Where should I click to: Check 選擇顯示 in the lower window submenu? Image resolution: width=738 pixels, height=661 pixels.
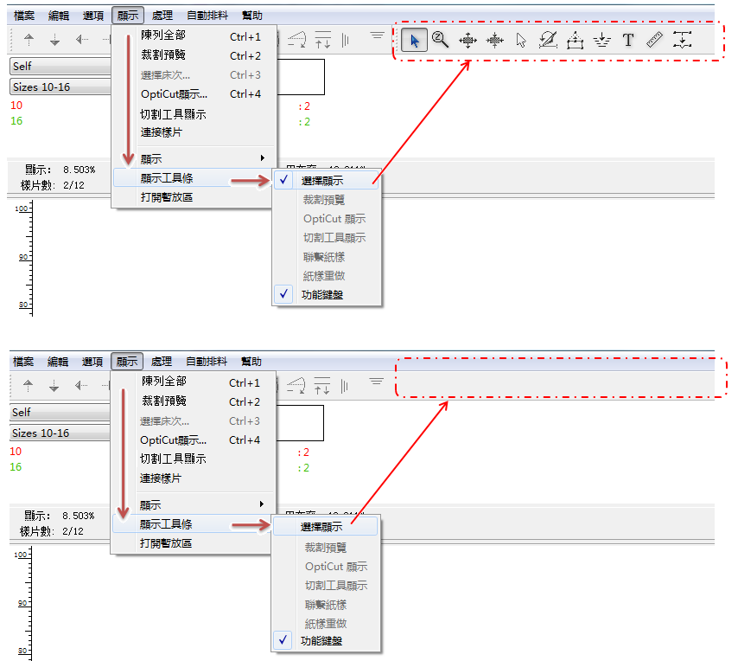tap(325, 526)
